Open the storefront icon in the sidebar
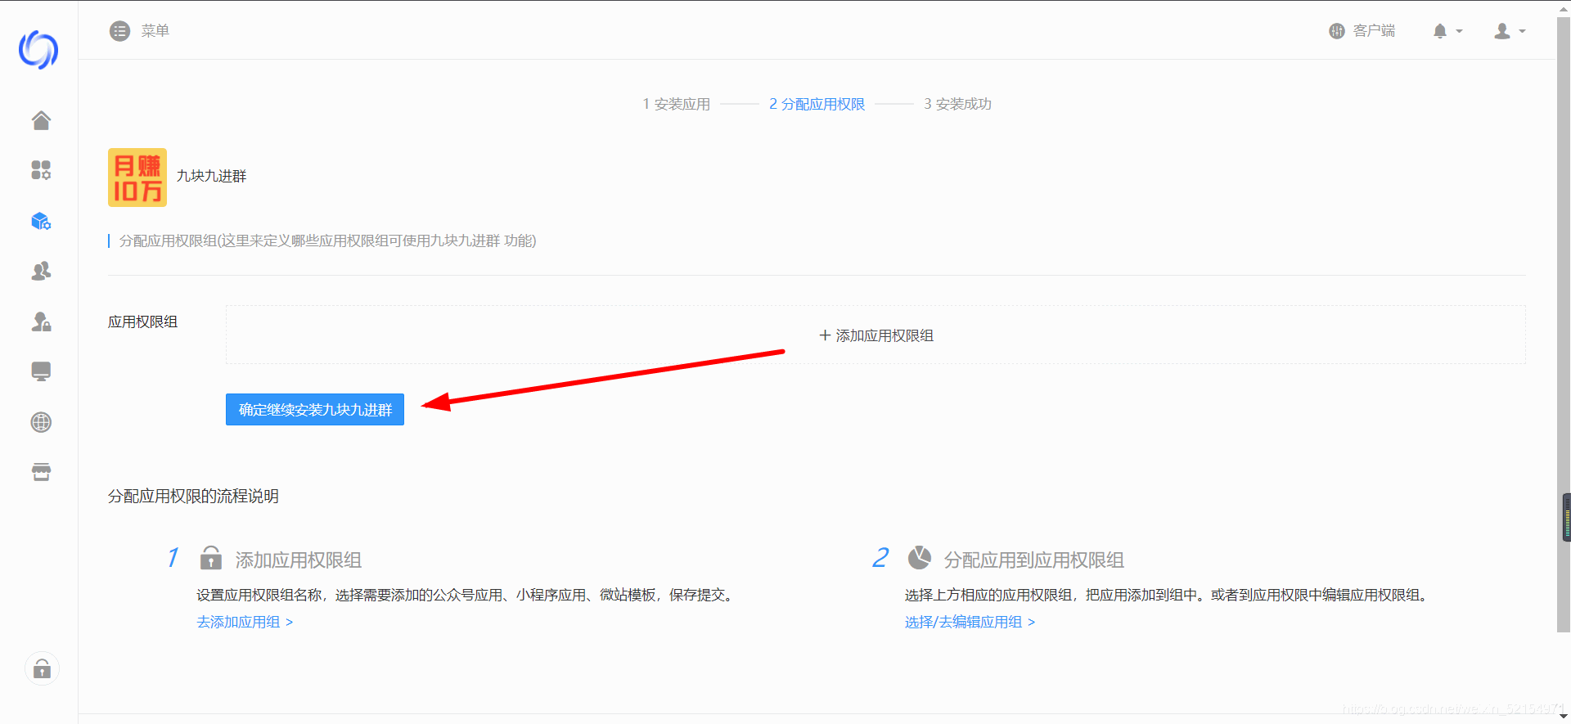 click(41, 472)
